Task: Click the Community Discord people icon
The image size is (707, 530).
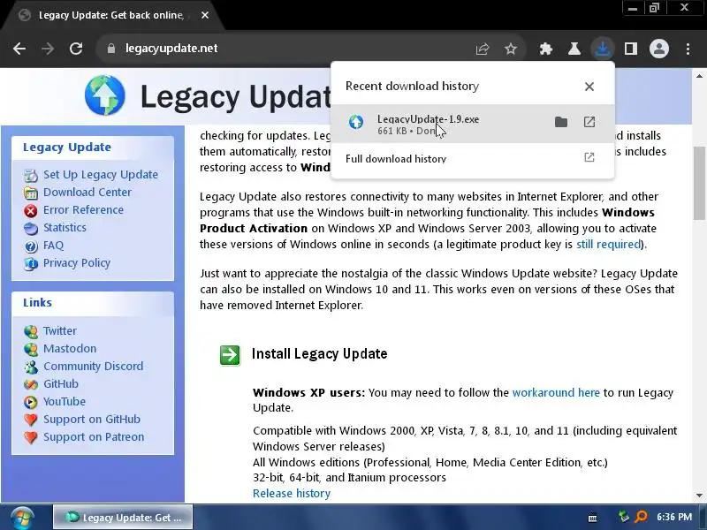Action: [31, 367]
